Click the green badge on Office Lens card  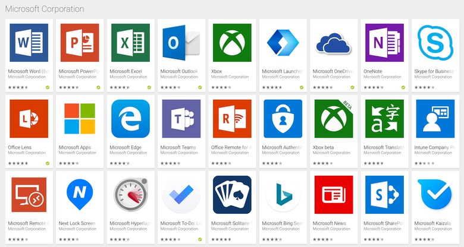(48, 163)
